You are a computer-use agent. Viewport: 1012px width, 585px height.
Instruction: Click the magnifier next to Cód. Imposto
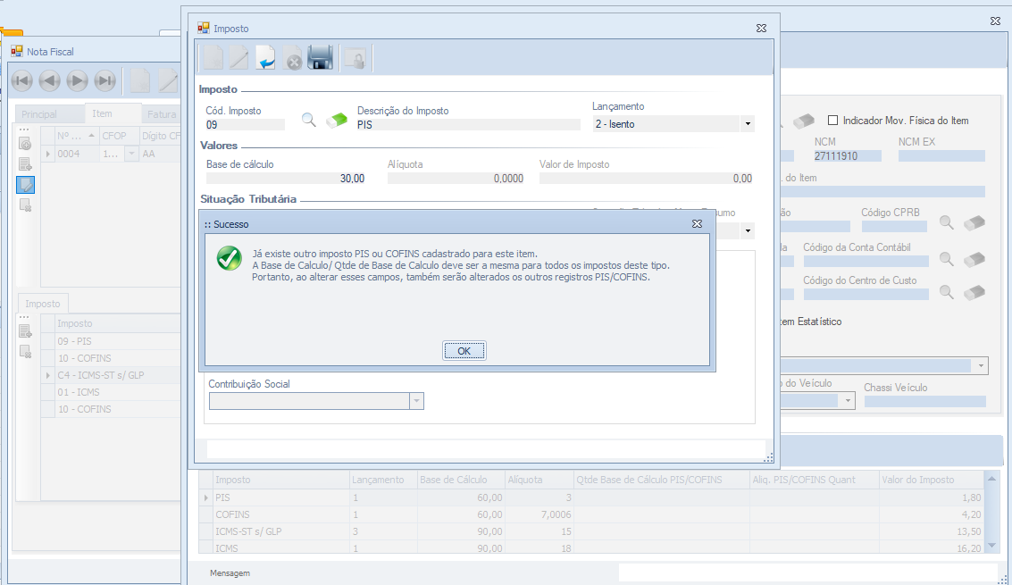pyautogui.click(x=309, y=121)
